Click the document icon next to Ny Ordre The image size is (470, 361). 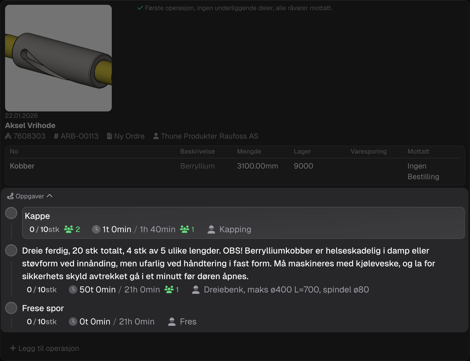coord(109,136)
